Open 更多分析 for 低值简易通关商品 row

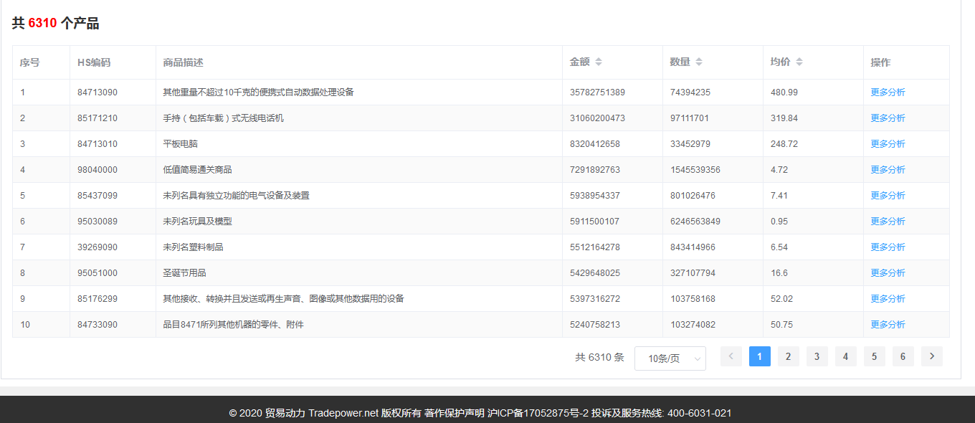point(888,170)
